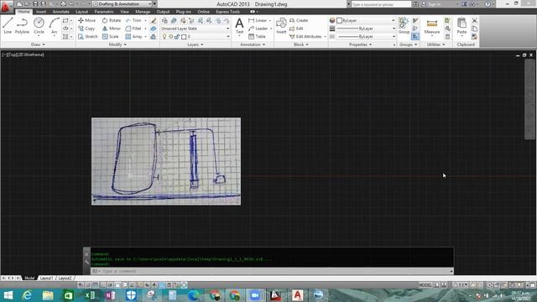Click the Array tool

coord(134,36)
